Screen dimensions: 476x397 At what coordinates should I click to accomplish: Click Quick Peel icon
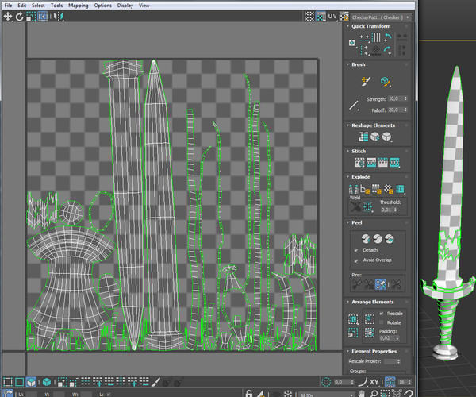pos(366,239)
